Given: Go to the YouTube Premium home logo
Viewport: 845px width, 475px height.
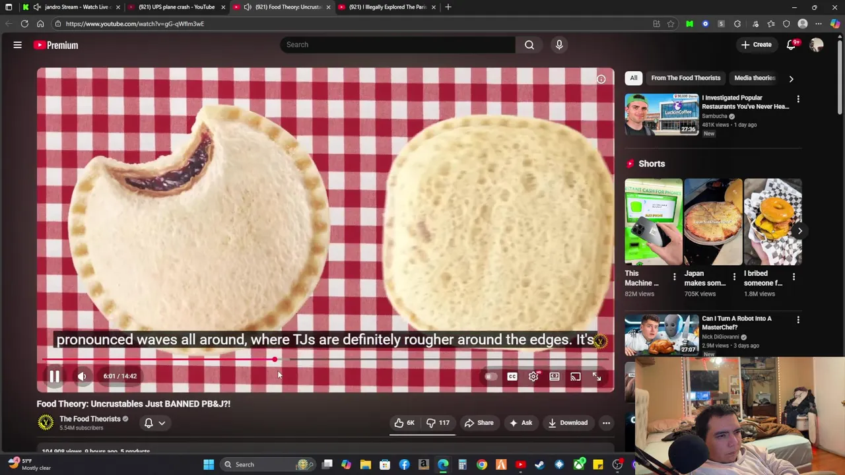Looking at the screenshot, I should (56, 45).
